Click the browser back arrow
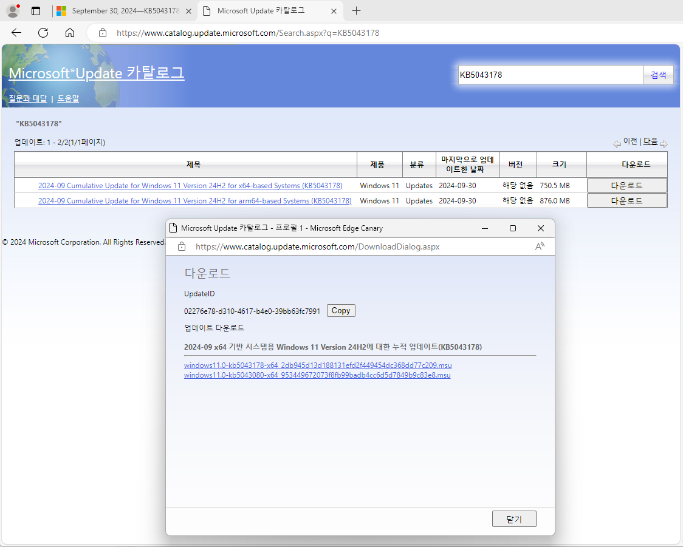The height and width of the screenshot is (547, 683). click(x=16, y=33)
